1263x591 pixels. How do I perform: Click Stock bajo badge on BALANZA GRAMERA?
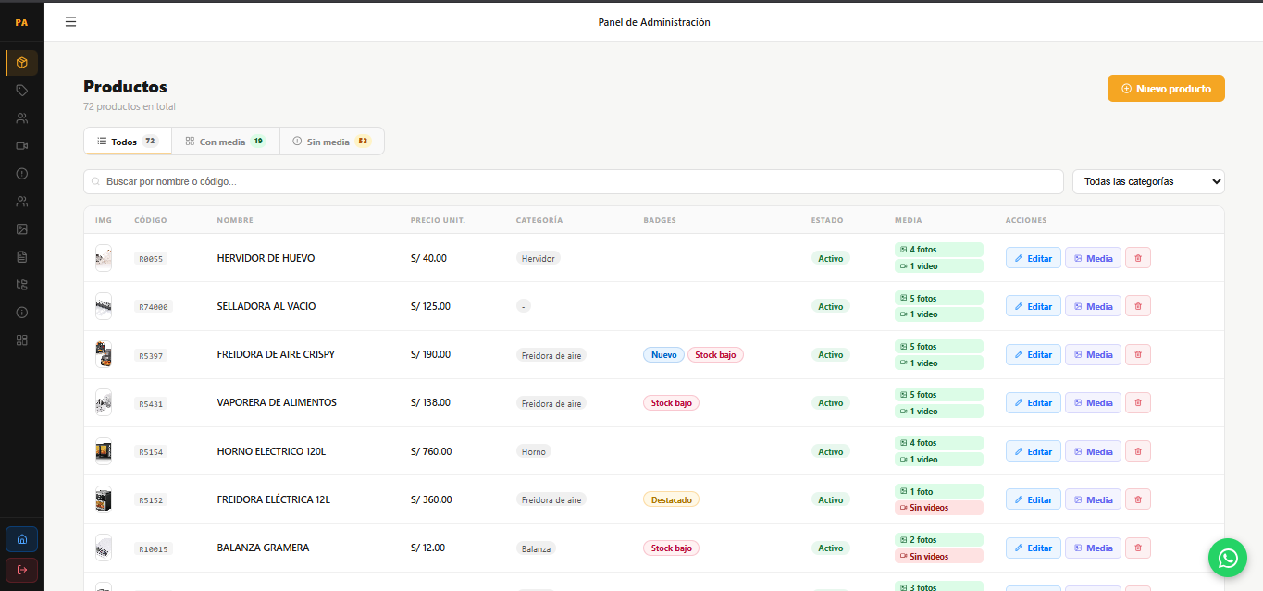coord(671,548)
